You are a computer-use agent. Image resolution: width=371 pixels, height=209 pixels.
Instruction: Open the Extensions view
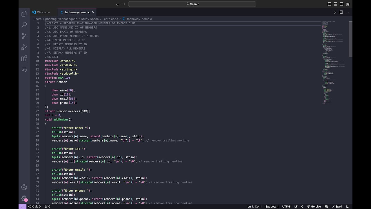coord(24,58)
